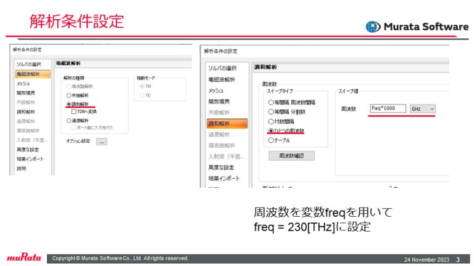Select 高度な設定 in the left dialog sidebar

(28, 150)
